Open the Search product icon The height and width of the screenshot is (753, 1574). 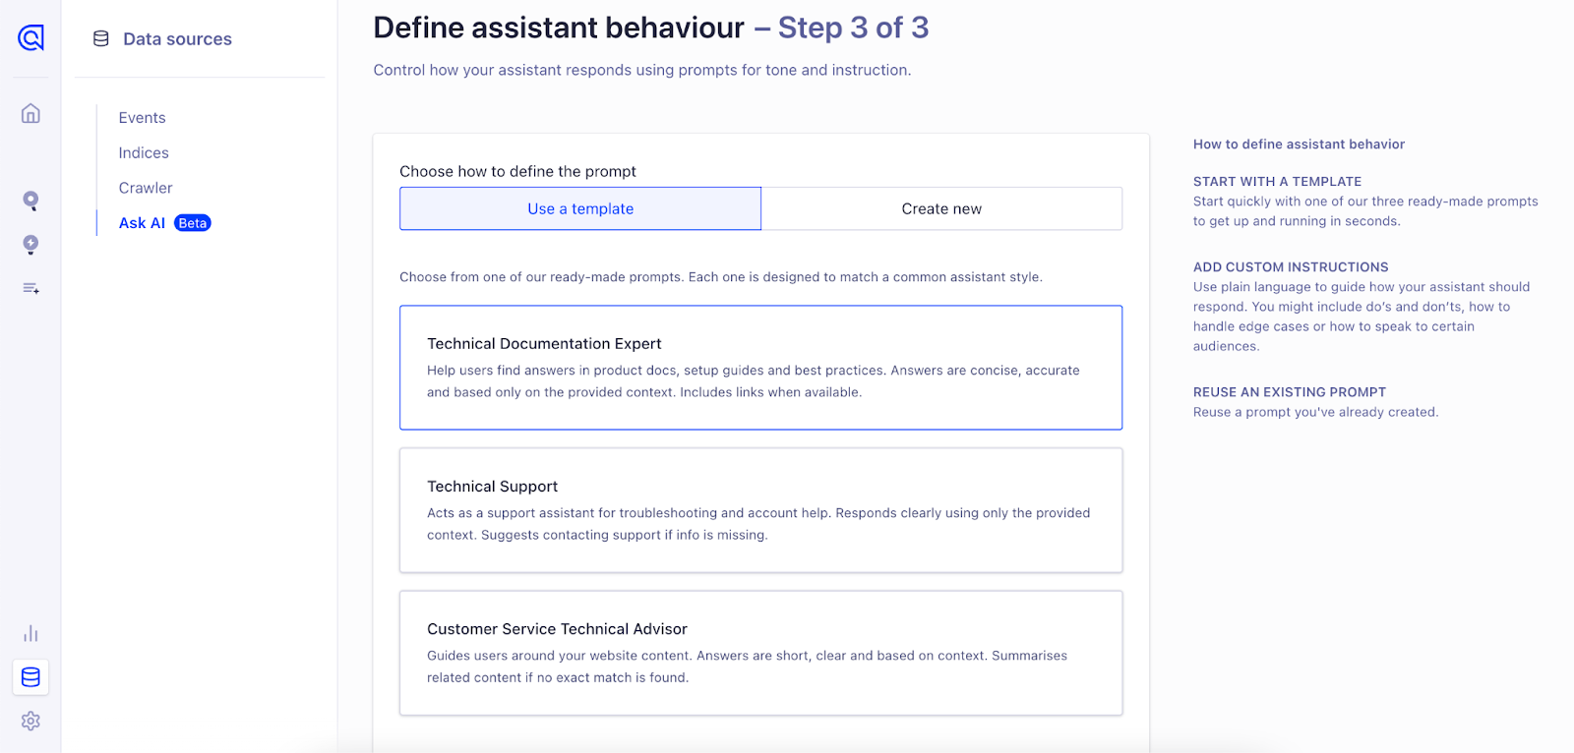pyautogui.click(x=30, y=201)
